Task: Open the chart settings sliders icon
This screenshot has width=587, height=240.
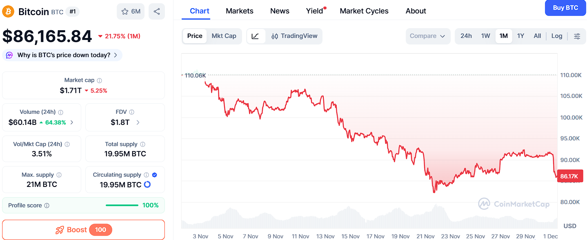Action: [x=577, y=36]
